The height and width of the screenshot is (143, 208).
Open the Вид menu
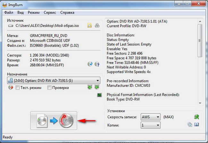tap(21, 12)
